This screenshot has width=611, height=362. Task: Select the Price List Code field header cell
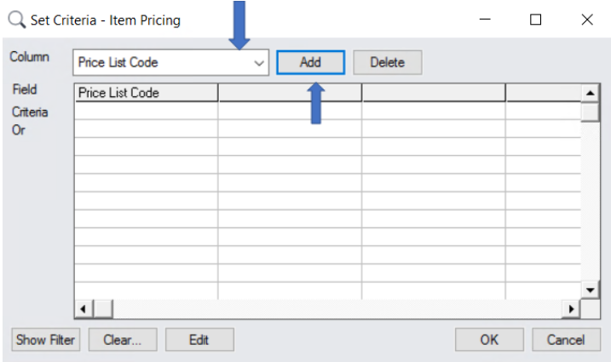146,92
